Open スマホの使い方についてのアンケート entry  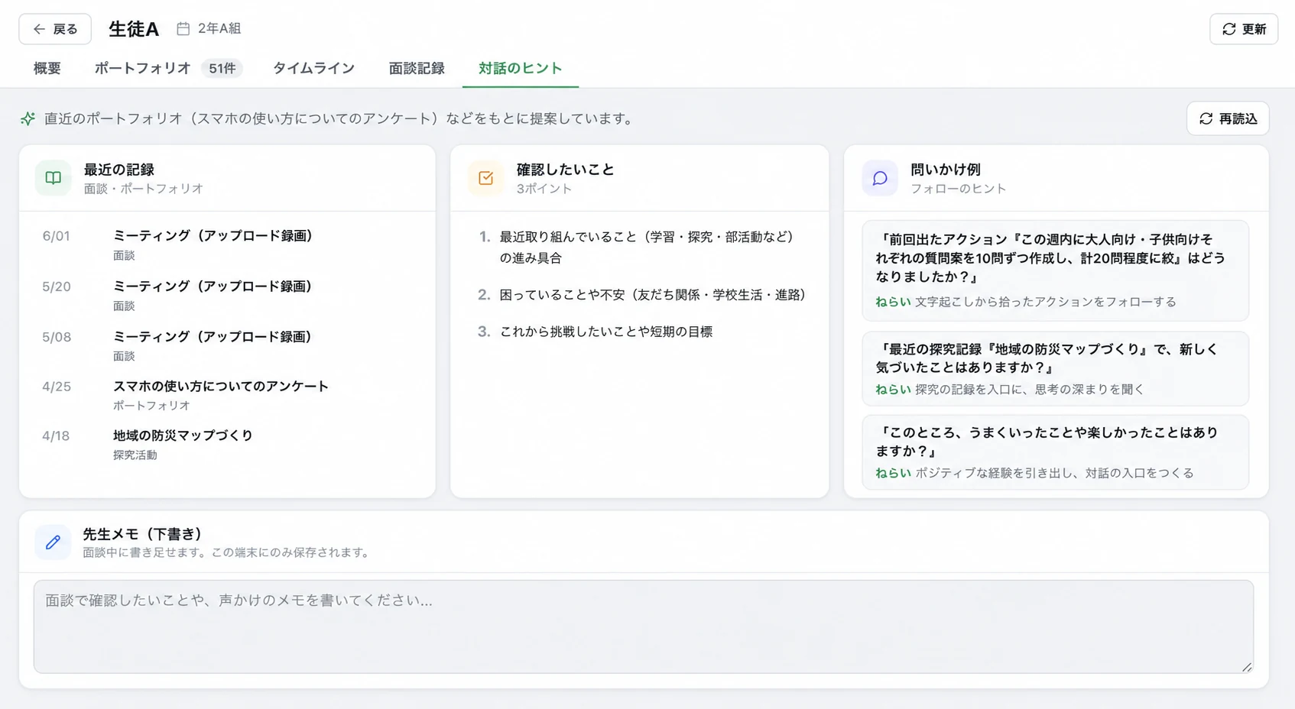point(227,395)
